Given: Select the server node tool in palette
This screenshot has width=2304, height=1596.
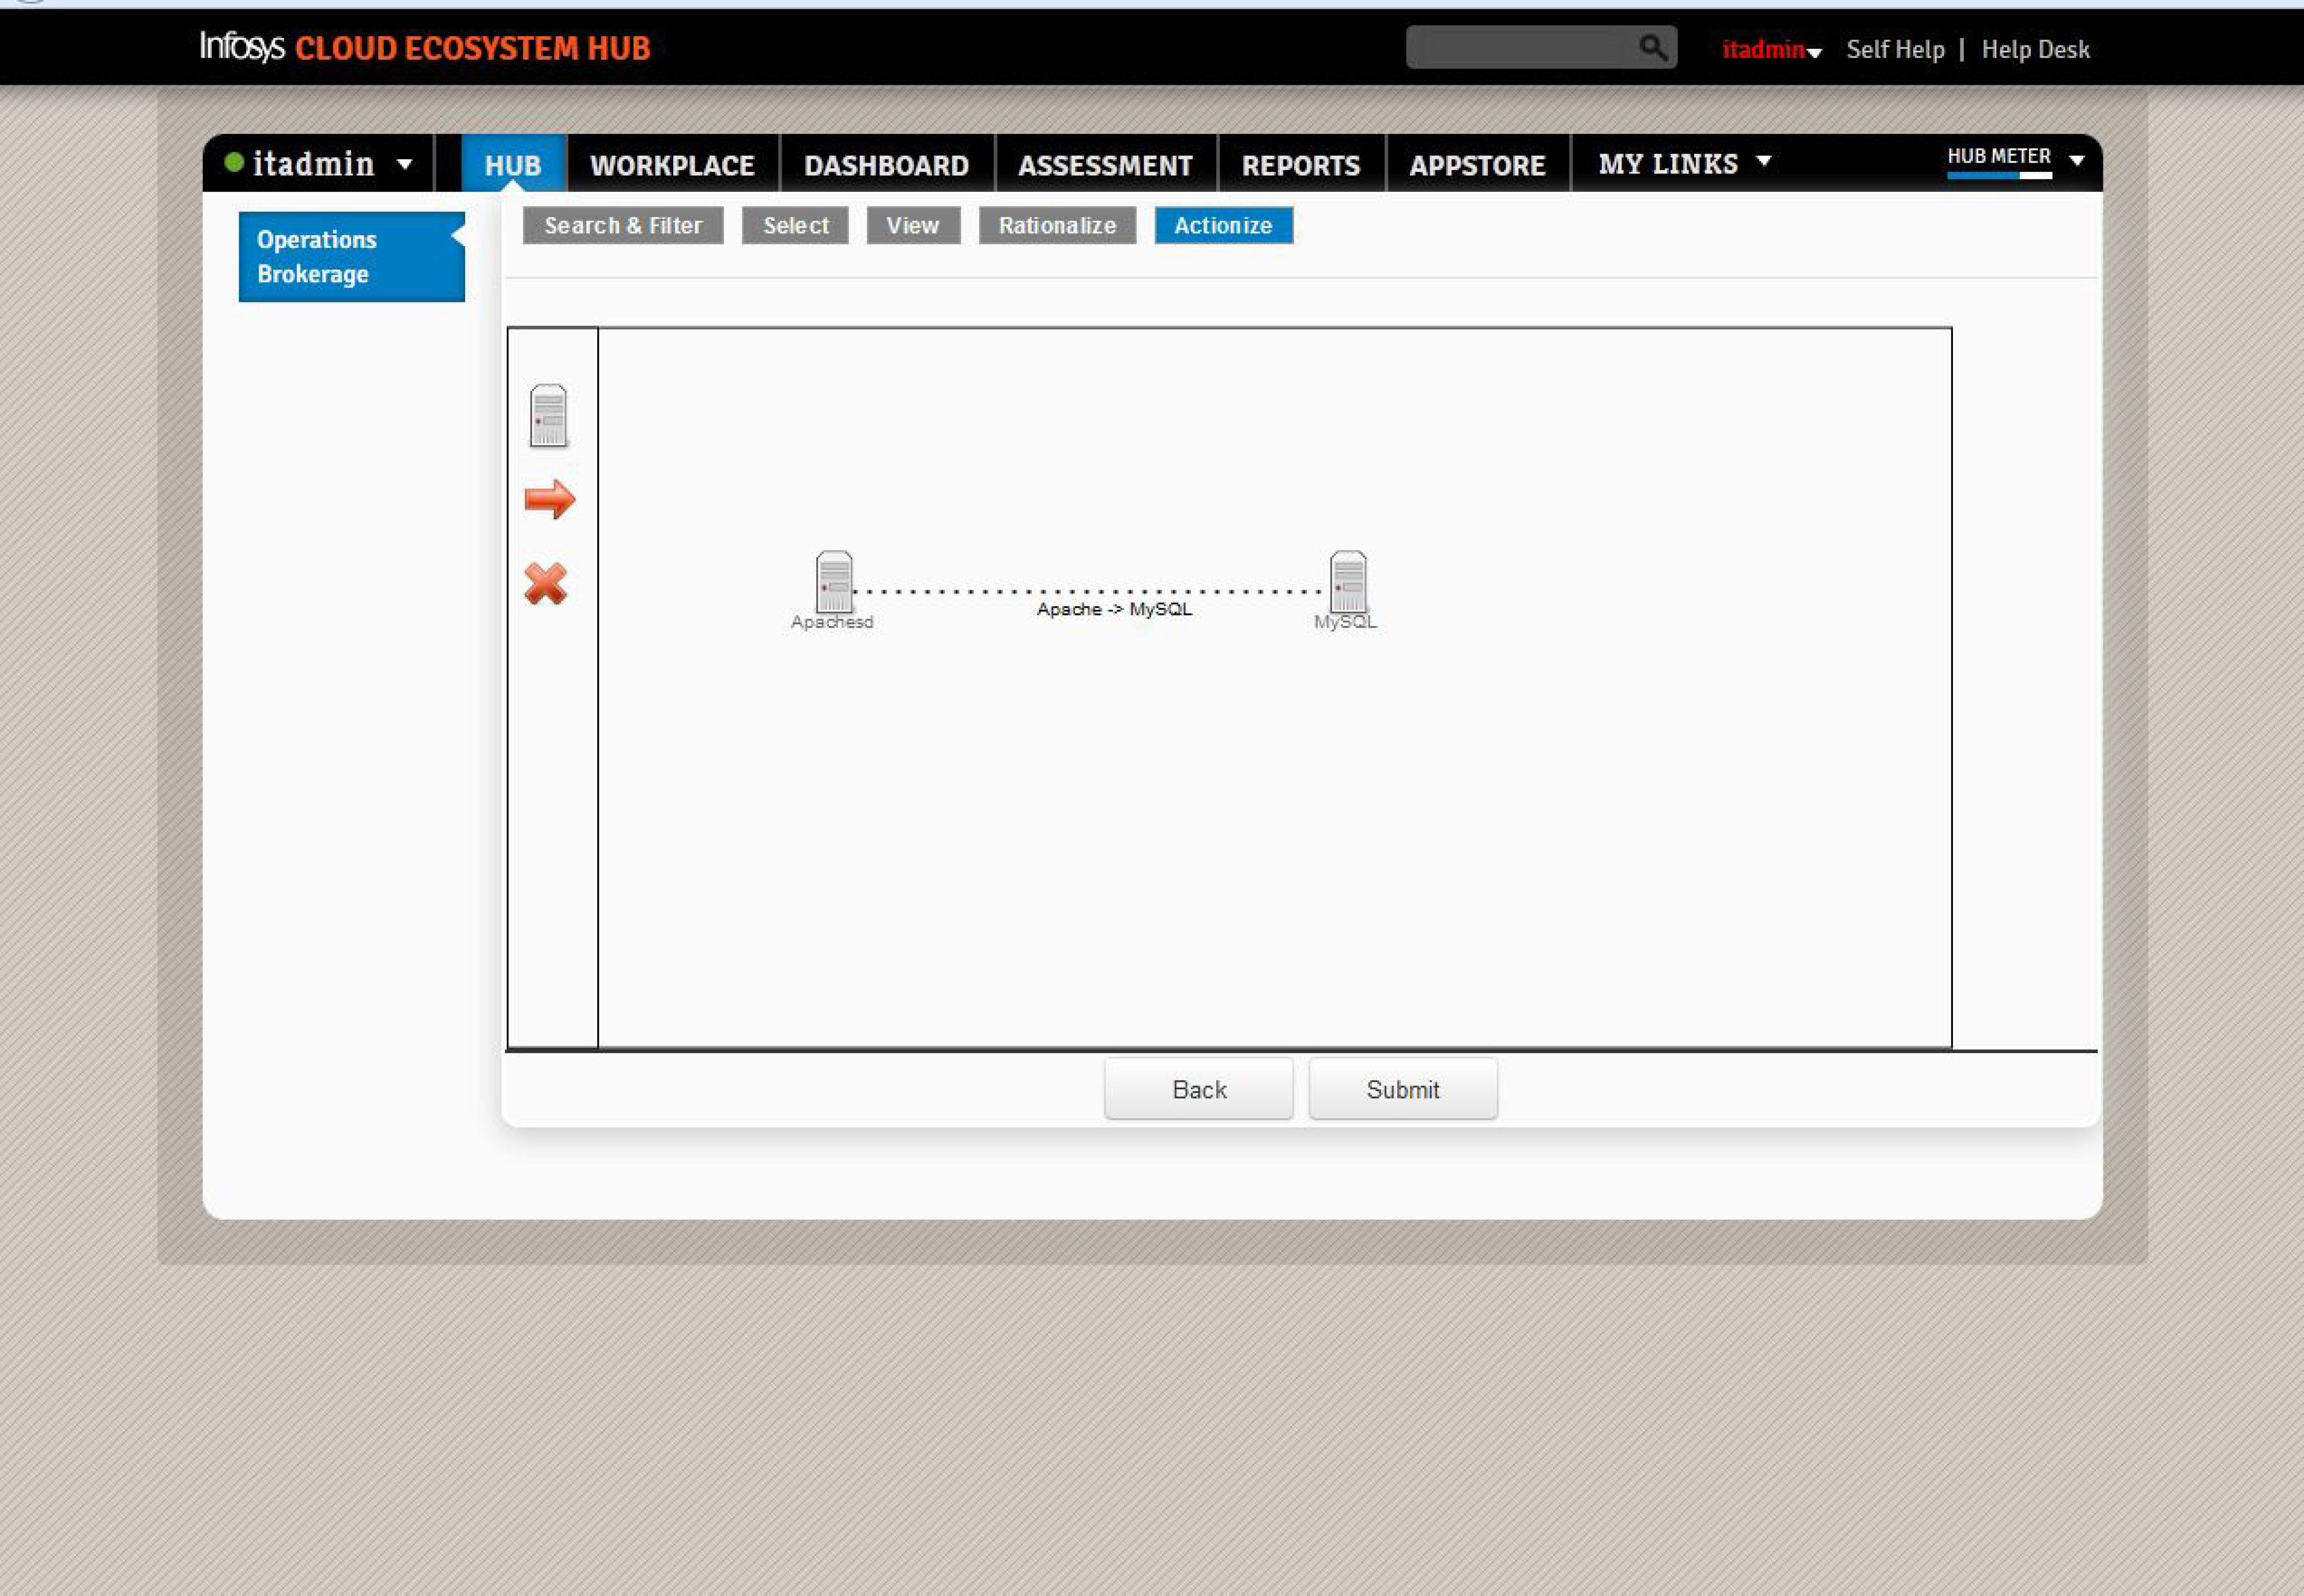Looking at the screenshot, I should tap(548, 415).
